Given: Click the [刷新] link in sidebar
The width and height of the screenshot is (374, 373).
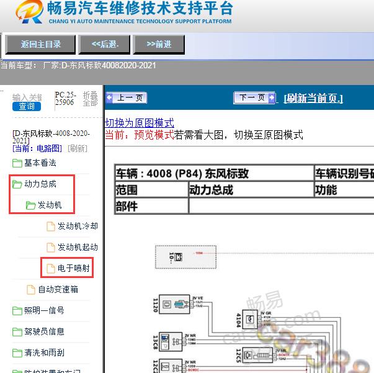Looking at the screenshot, I should click(78, 148).
